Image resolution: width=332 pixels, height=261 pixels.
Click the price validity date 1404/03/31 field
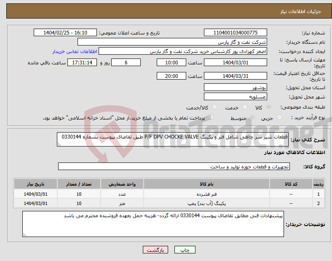tap(235, 76)
